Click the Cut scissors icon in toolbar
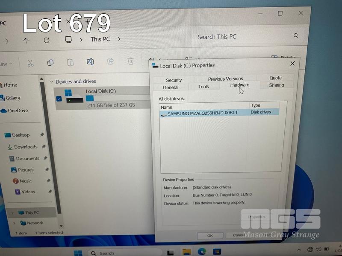Screen dimensions: 342x256 click(x=30, y=63)
